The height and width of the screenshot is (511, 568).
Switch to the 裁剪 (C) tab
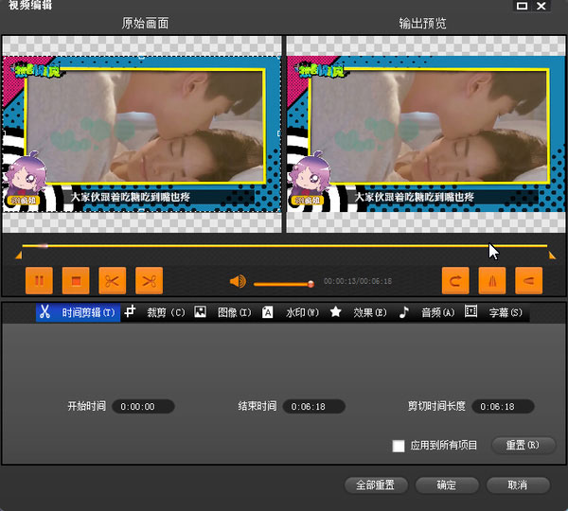[x=155, y=312]
